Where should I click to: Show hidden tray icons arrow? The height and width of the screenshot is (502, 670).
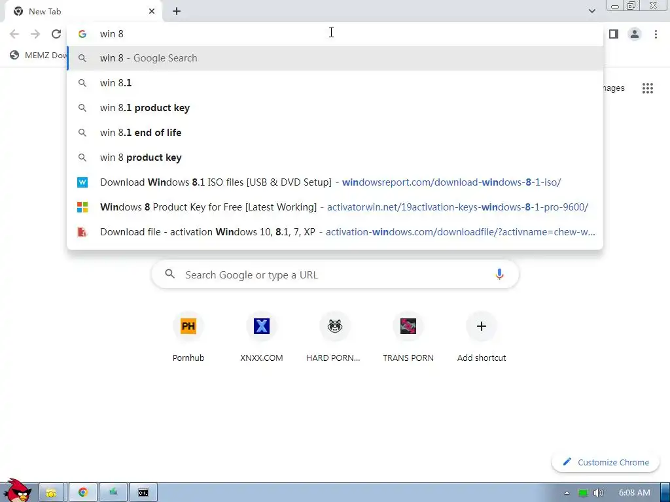point(567,493)
